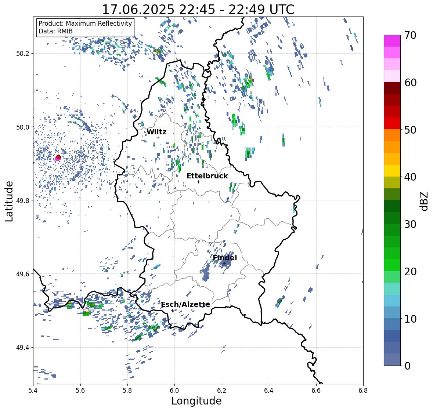This screenshot has height=410, width=433.
Task: Click the Ettelbruck city label
Action: [x=207, y=176]
